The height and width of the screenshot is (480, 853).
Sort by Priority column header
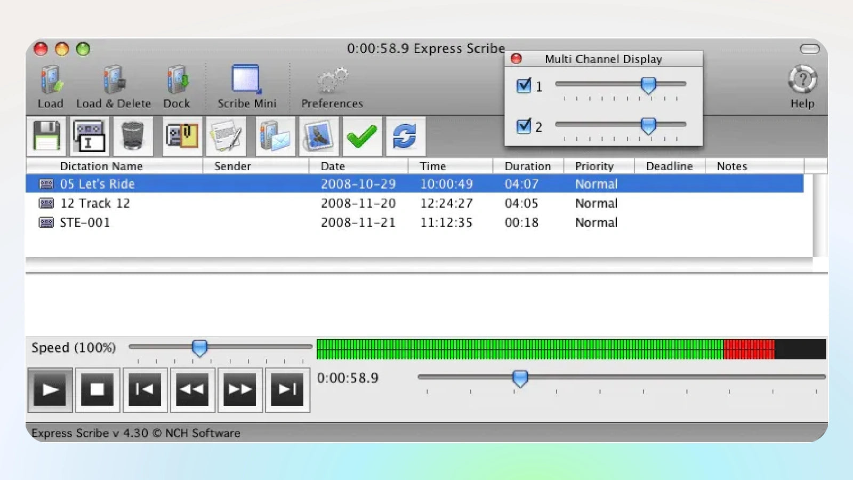[x=594, y=166]
